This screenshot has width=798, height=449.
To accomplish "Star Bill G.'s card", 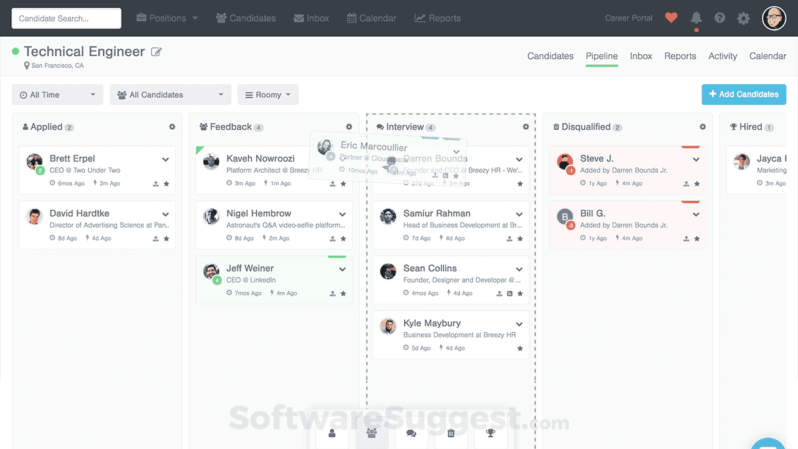I will (x=697, y=239).
